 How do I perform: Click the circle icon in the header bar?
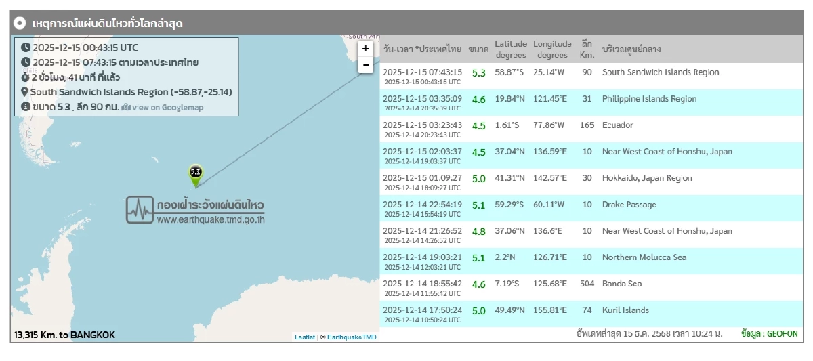click(20, 23)
